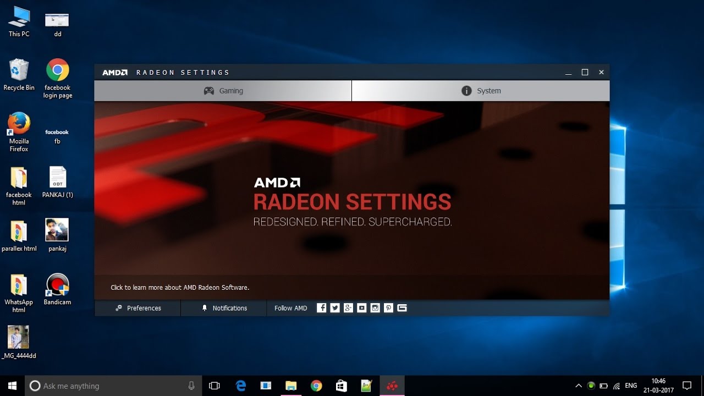This screenshot has width=704, height=396.
Task: Open the Windows Store from the taskbar
Action: pos(341,386)
